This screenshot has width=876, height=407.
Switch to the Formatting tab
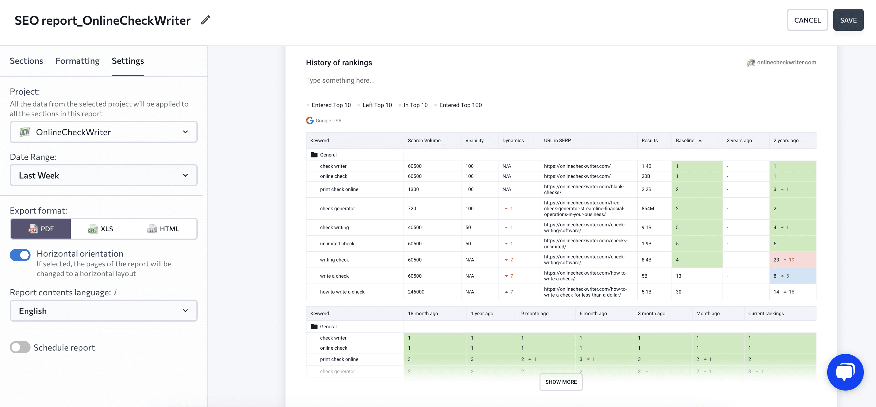click(x=77, y=61)
